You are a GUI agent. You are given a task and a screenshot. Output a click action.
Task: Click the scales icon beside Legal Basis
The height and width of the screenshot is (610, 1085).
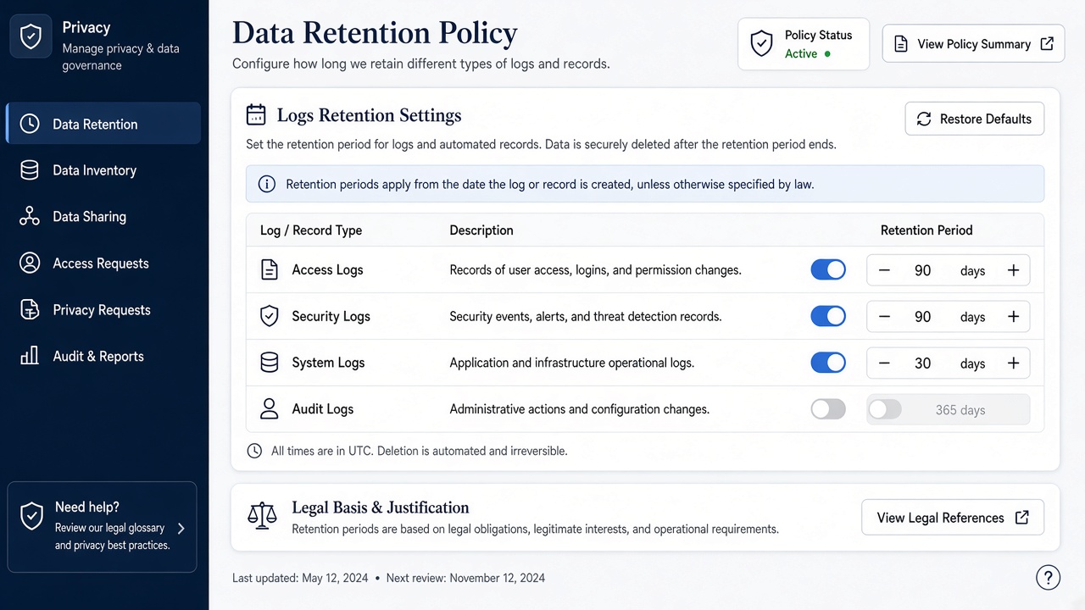(x=262, y=513)
